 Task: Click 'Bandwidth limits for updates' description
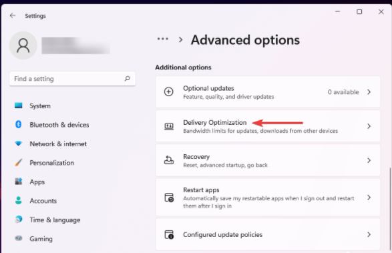260,131
